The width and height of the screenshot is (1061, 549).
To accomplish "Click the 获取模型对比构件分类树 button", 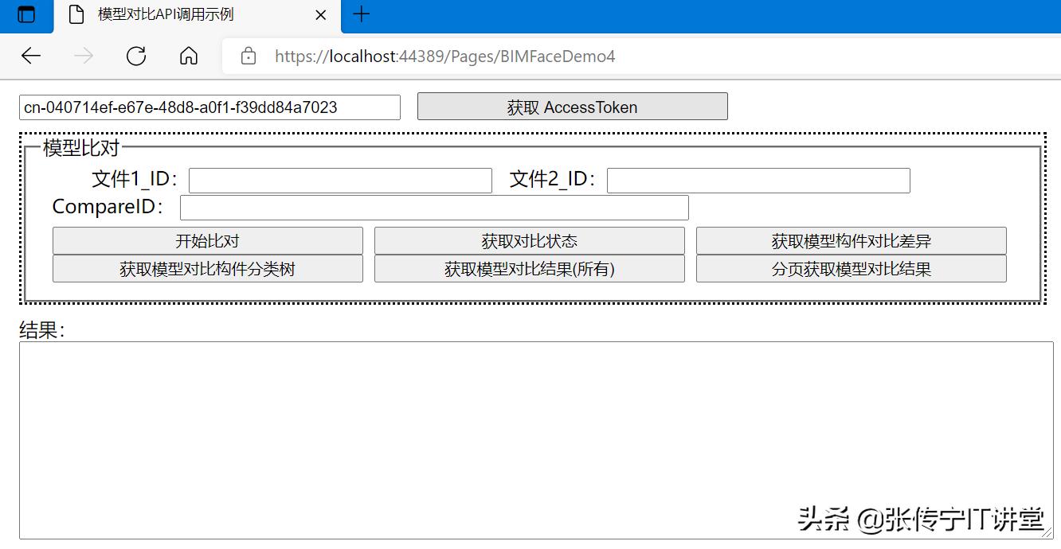I will click(207, 268).
